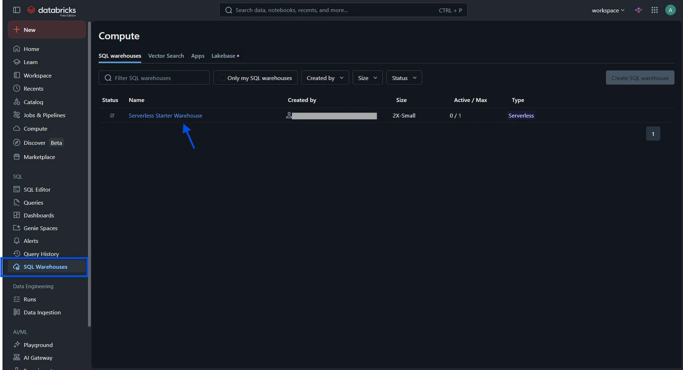Click the Queries icon in sidebar
This screenshot has height=370, width=683.
tap(17, 202)
